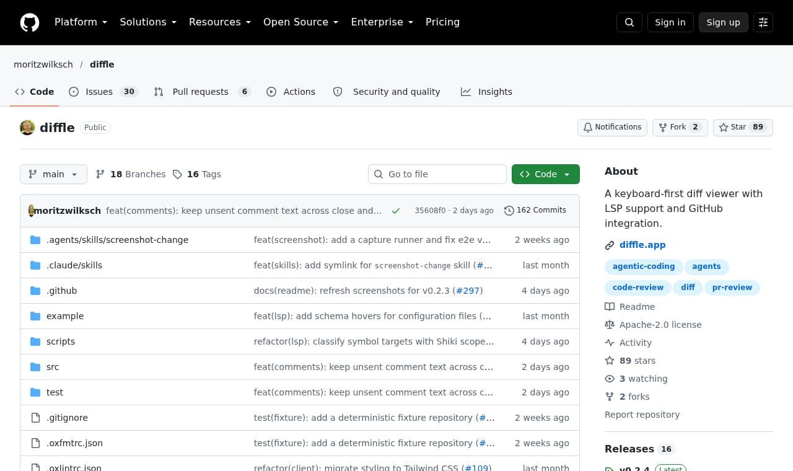This screenshot has width=793, height=471.
Task: View the green commit status checkmark
Action: pos(396,211)
